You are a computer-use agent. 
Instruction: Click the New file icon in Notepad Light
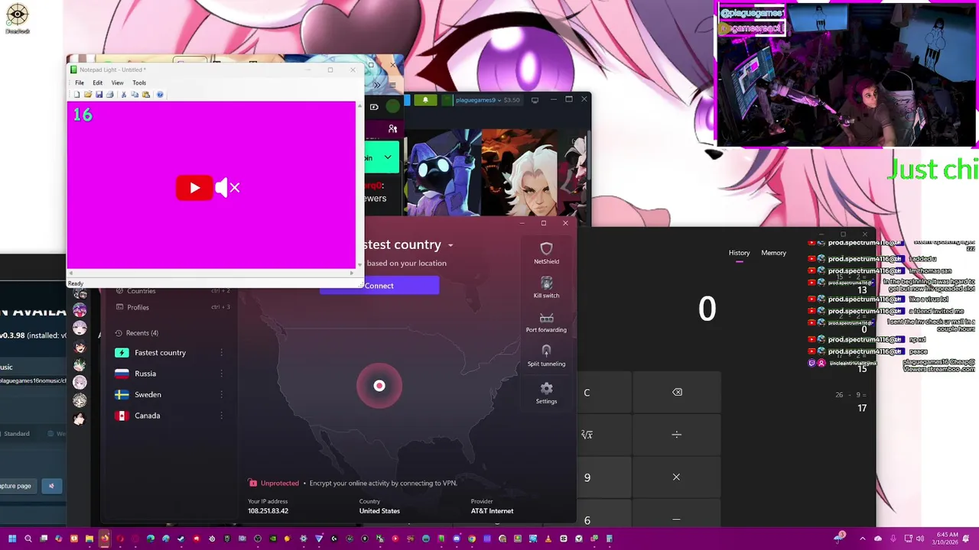pos(76,95)
